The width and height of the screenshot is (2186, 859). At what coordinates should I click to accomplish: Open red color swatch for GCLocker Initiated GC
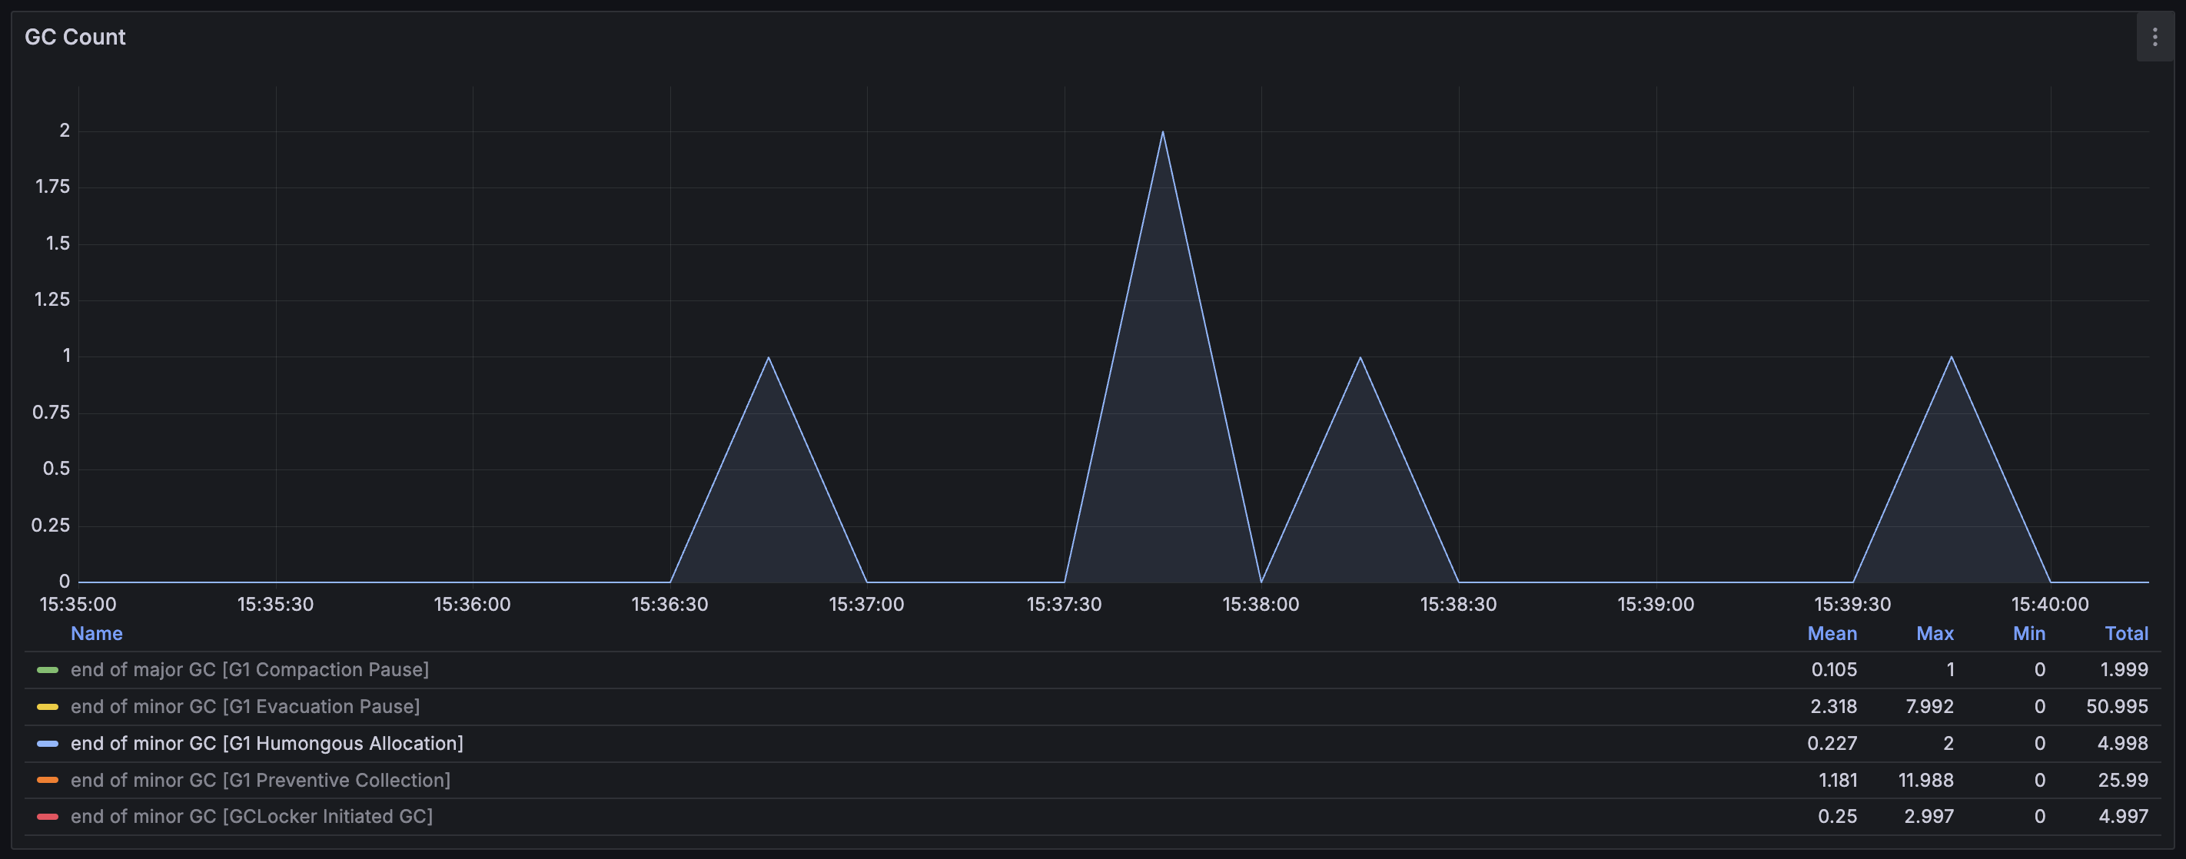(x=48, y=817)
